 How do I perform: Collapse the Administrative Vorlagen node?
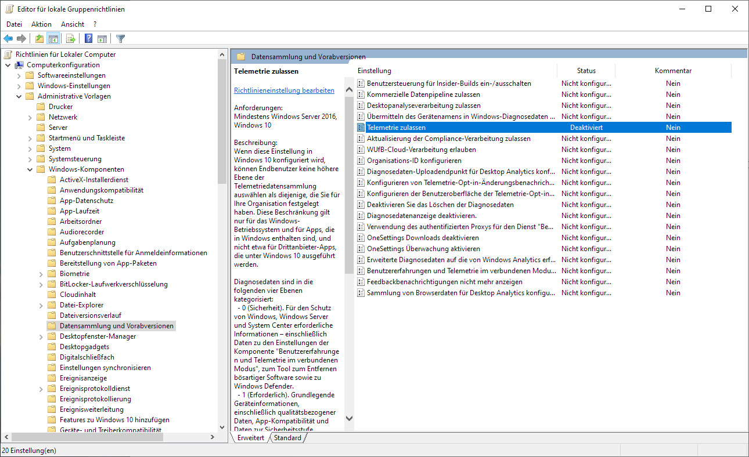[19, 96]
